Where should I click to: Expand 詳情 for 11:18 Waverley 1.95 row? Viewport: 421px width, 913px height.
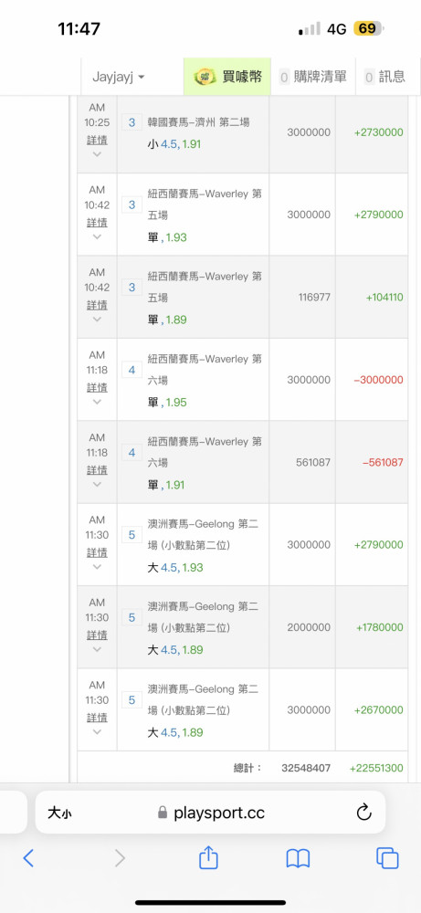pos(97,387)
